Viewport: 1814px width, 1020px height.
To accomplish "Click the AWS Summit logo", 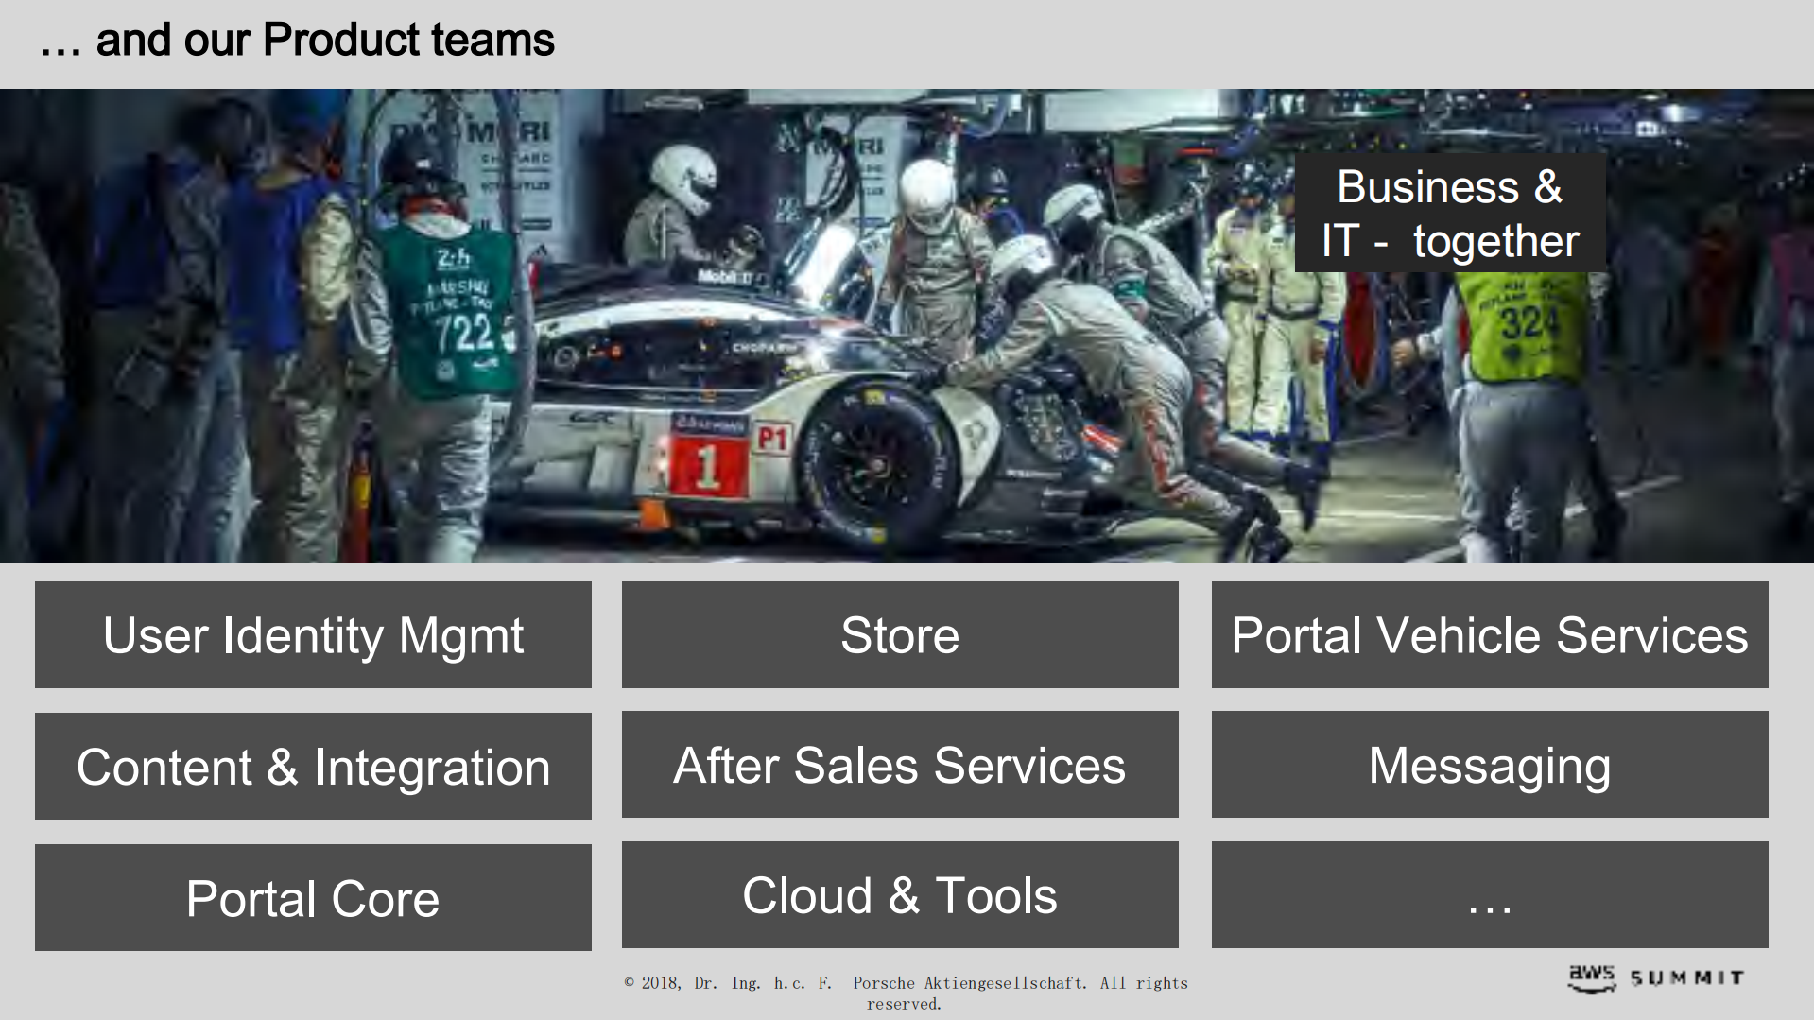I will click(x=1655, y=978).
